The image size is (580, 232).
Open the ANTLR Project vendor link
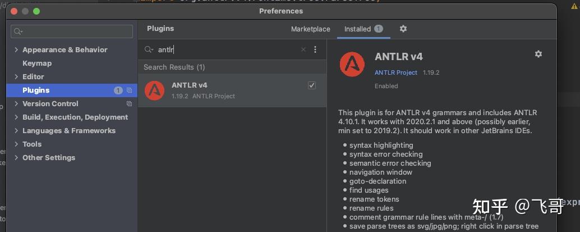click(396, 72)
